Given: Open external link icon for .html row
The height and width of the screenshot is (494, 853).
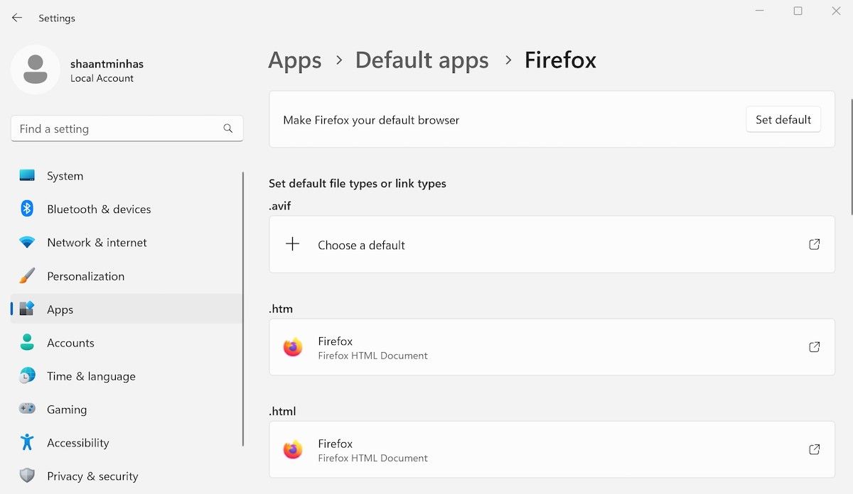Looking at the screenshot, I should pos(815,449).
